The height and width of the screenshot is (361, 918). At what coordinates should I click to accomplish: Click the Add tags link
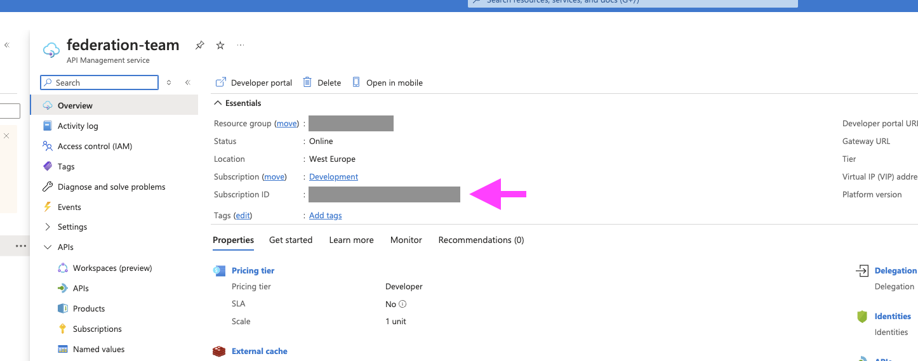coord(325,215)
